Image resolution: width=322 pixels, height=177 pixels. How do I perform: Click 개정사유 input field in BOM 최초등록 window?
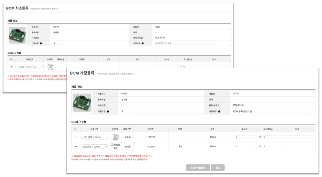click(188, 43)
